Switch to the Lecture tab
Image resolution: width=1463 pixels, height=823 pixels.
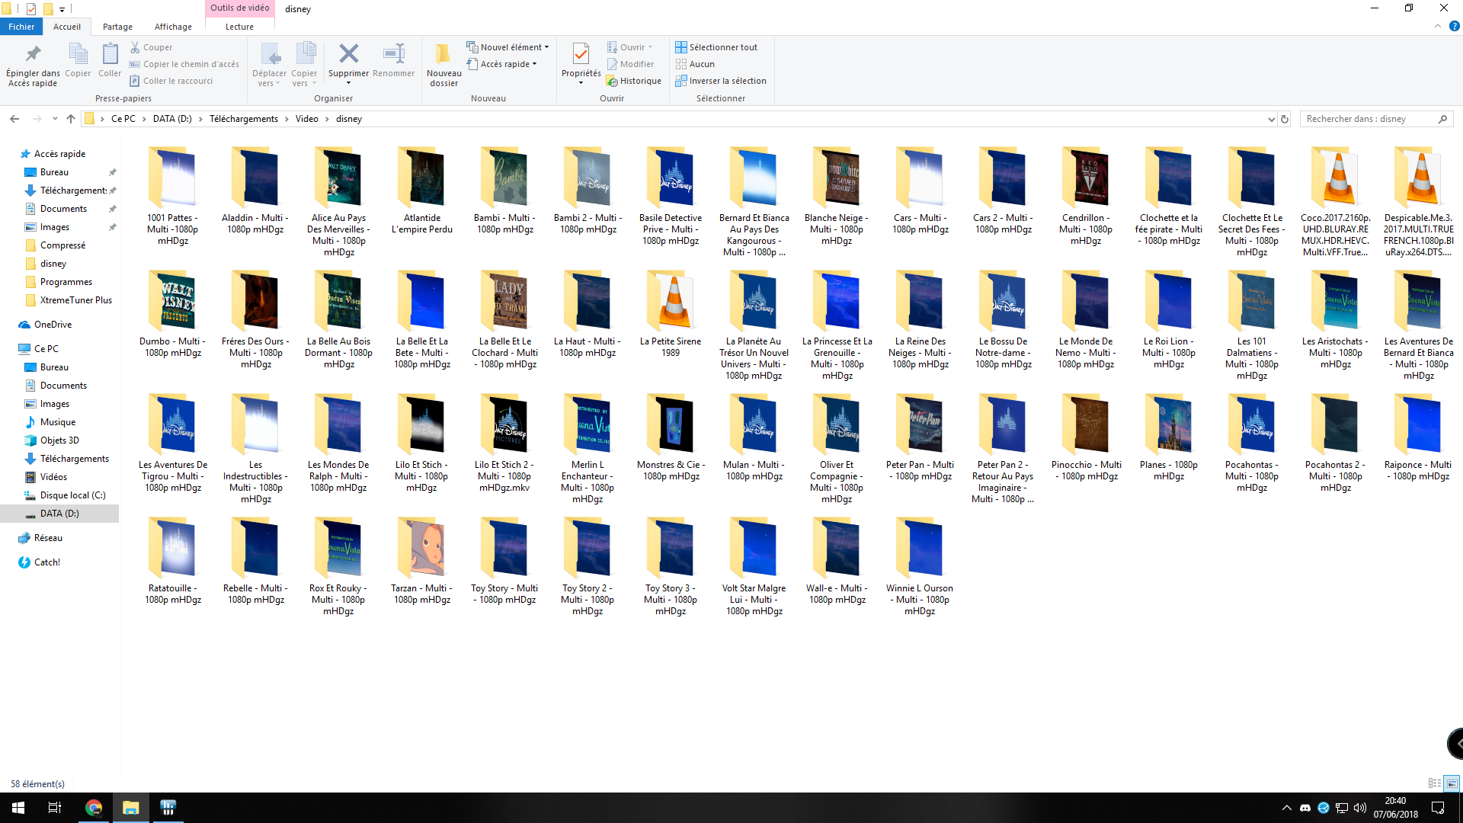click(239, 27)
